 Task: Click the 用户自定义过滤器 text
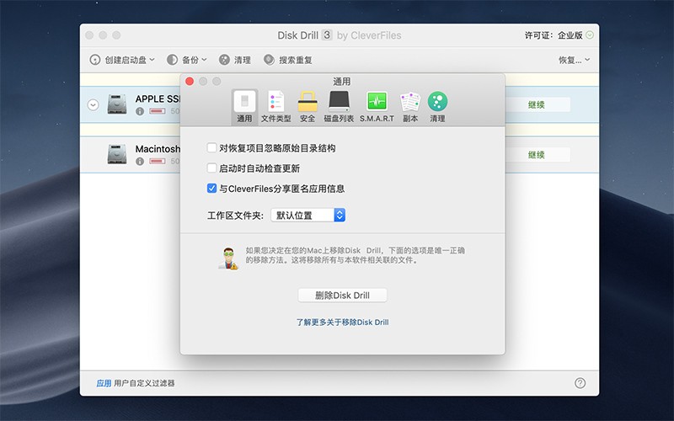[x=144, y=383]
